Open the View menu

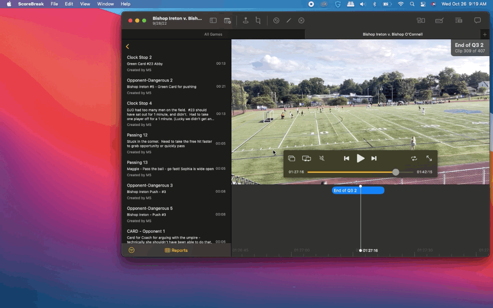[85, 4]
